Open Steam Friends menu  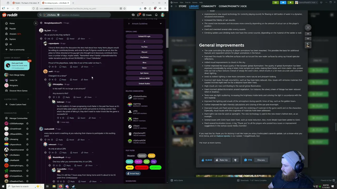(x=188, y=2)
